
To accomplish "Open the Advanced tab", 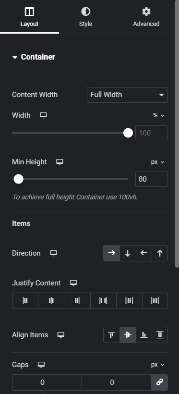I will [146, 17].
